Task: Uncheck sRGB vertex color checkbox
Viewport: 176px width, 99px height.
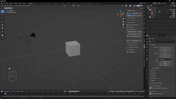Action: [x=127, y=29]
